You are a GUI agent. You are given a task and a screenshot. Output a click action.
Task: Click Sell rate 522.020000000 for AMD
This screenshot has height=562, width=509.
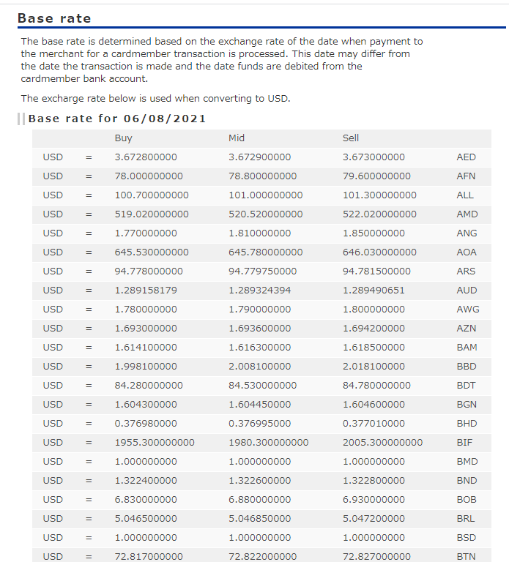pos(379,214)
